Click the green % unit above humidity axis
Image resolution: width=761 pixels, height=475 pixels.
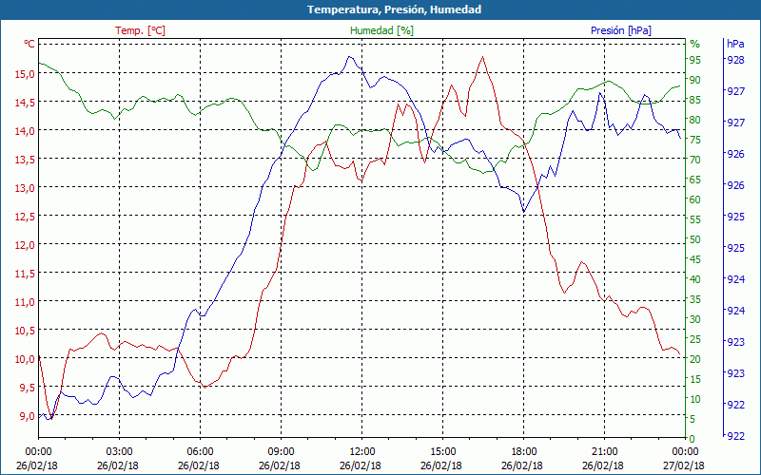pos(695,44)
